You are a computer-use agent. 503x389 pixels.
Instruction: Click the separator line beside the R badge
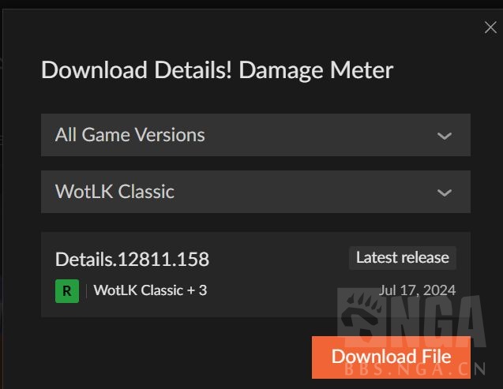86,291
